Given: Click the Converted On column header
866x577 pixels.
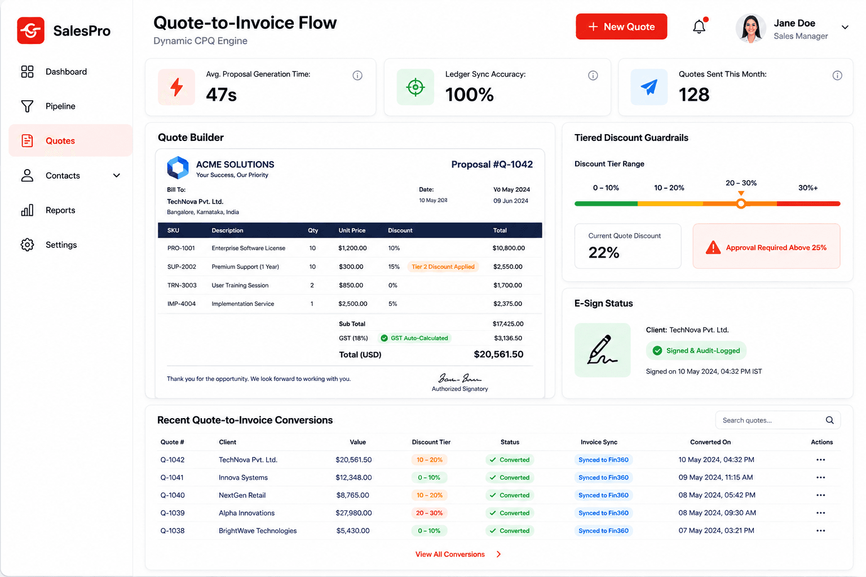Looking at the screenshot, I should pos(710,442).
